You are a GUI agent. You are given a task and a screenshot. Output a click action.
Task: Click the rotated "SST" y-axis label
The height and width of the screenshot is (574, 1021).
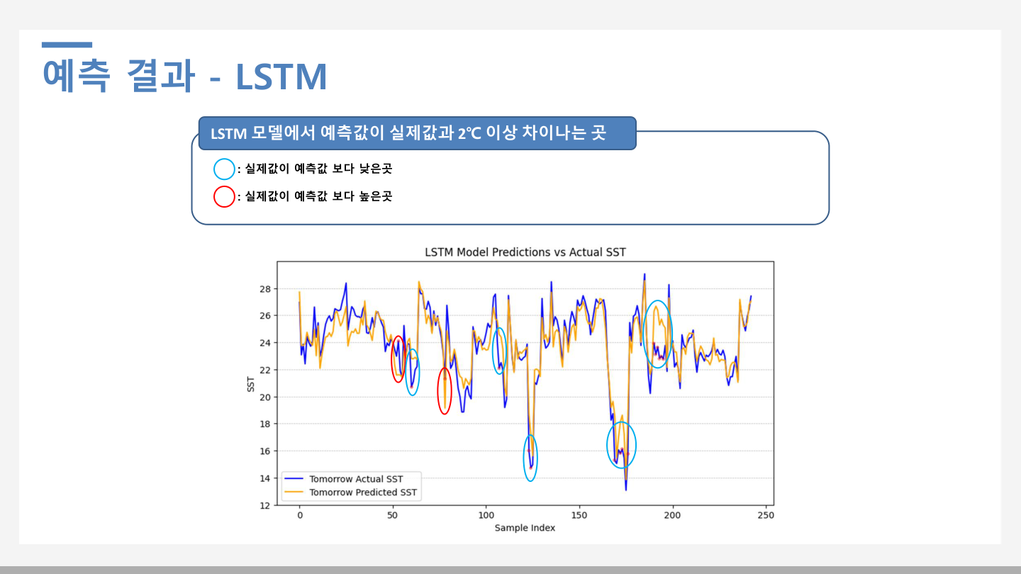(x=251, y=384)
